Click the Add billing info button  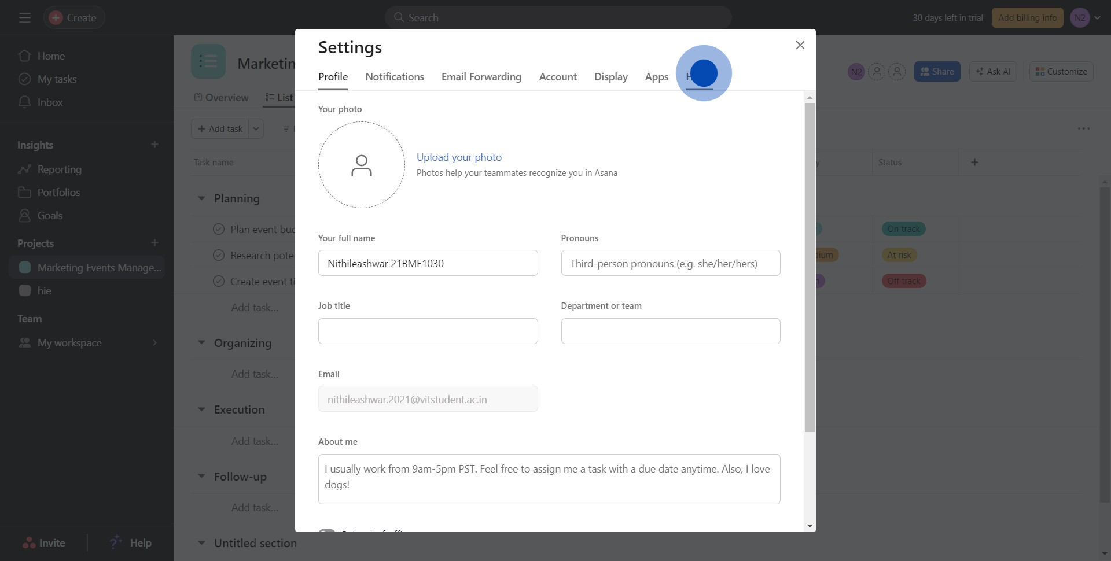tap(1027, 17)
